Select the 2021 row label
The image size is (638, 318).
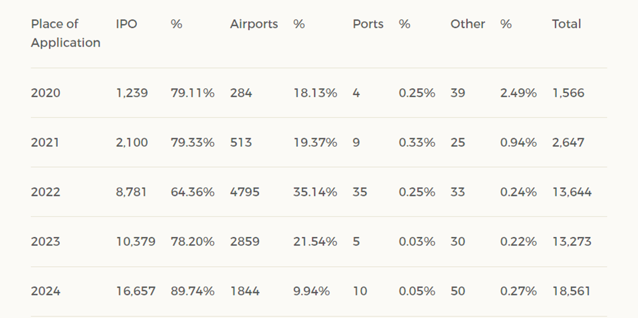coord(45,143)
